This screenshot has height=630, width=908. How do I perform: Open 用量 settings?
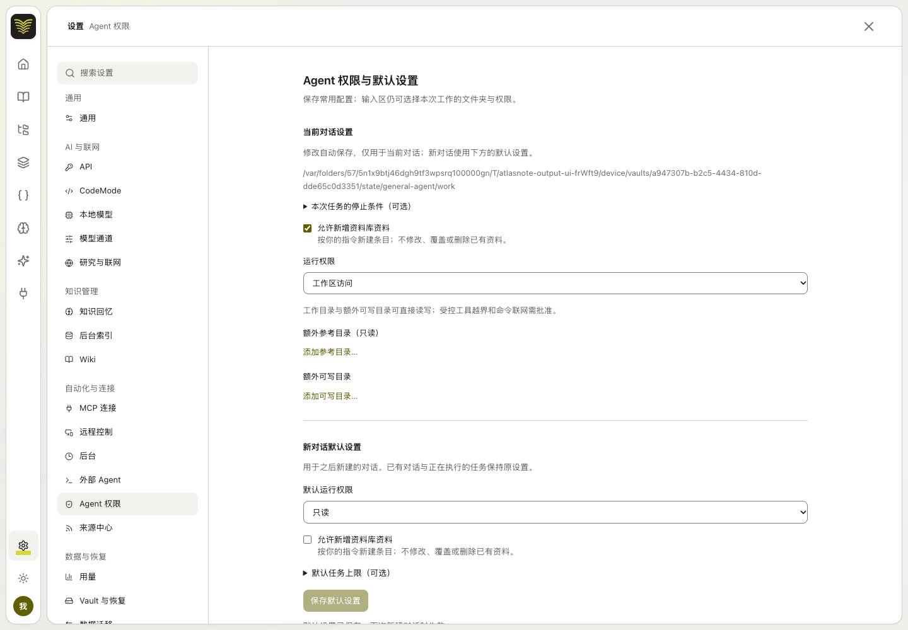click(127, 577)
